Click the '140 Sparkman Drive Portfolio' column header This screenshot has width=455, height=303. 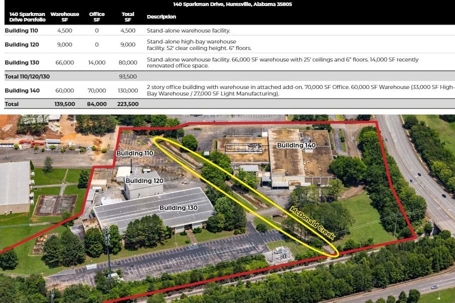click(x=27, y=17)
